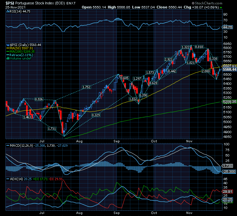Click the Volume bars legend icon
Screen dimensions: 237x216
pos(8,58)
